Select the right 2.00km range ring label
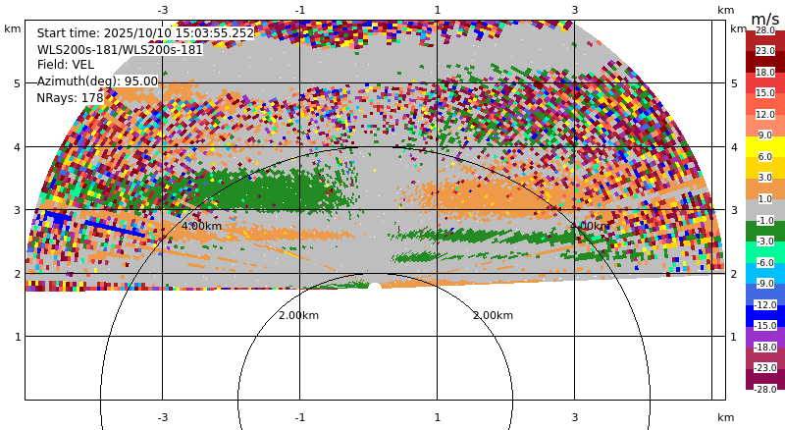The height and width of the screenshot is (430, 785). (494, 315)
